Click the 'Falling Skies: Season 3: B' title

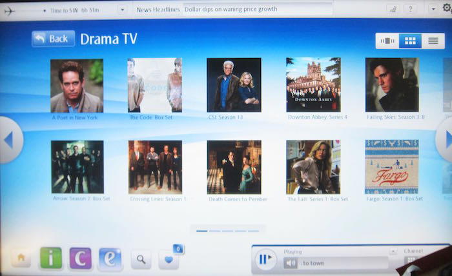[x=395, y=117]
